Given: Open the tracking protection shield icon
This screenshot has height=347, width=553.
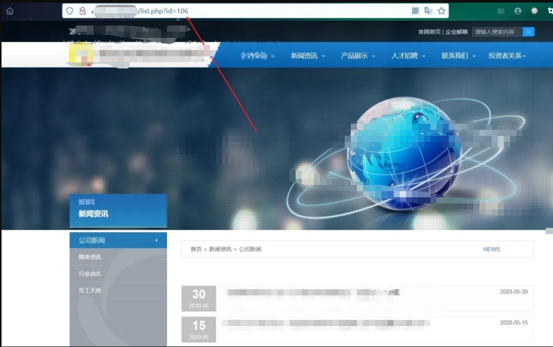Looking at the screenshot, I should coord(70,11).
